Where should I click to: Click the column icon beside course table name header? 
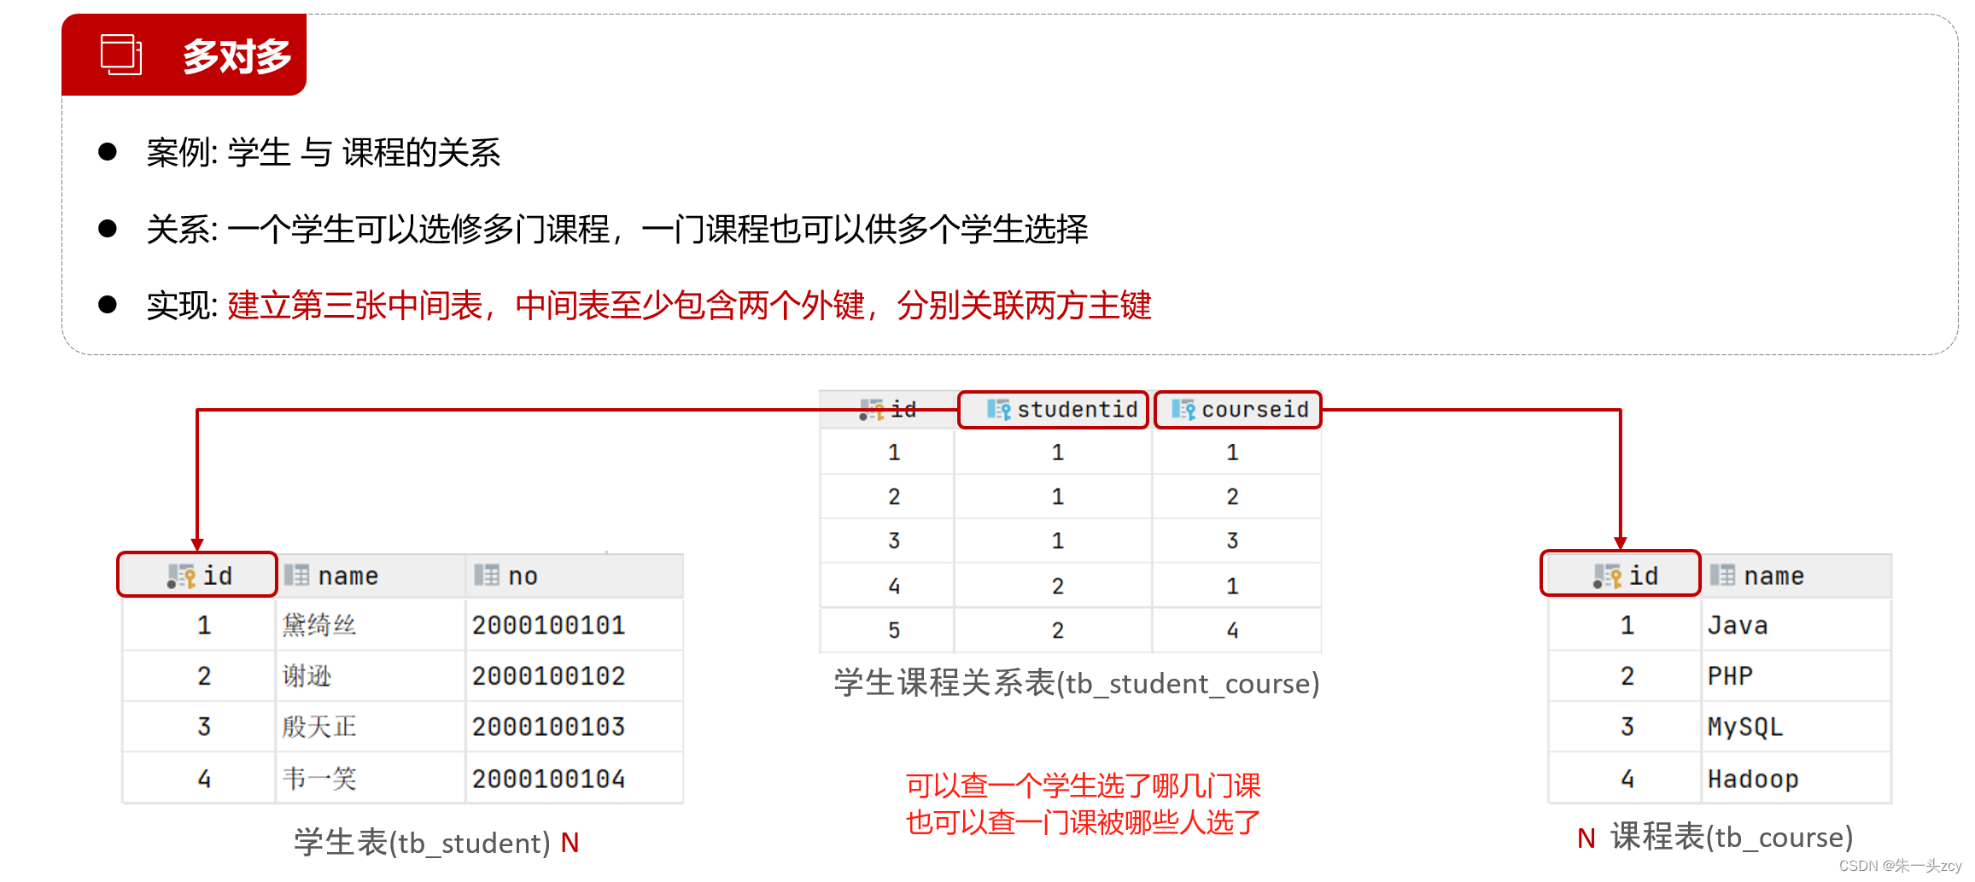point(1722,575)
